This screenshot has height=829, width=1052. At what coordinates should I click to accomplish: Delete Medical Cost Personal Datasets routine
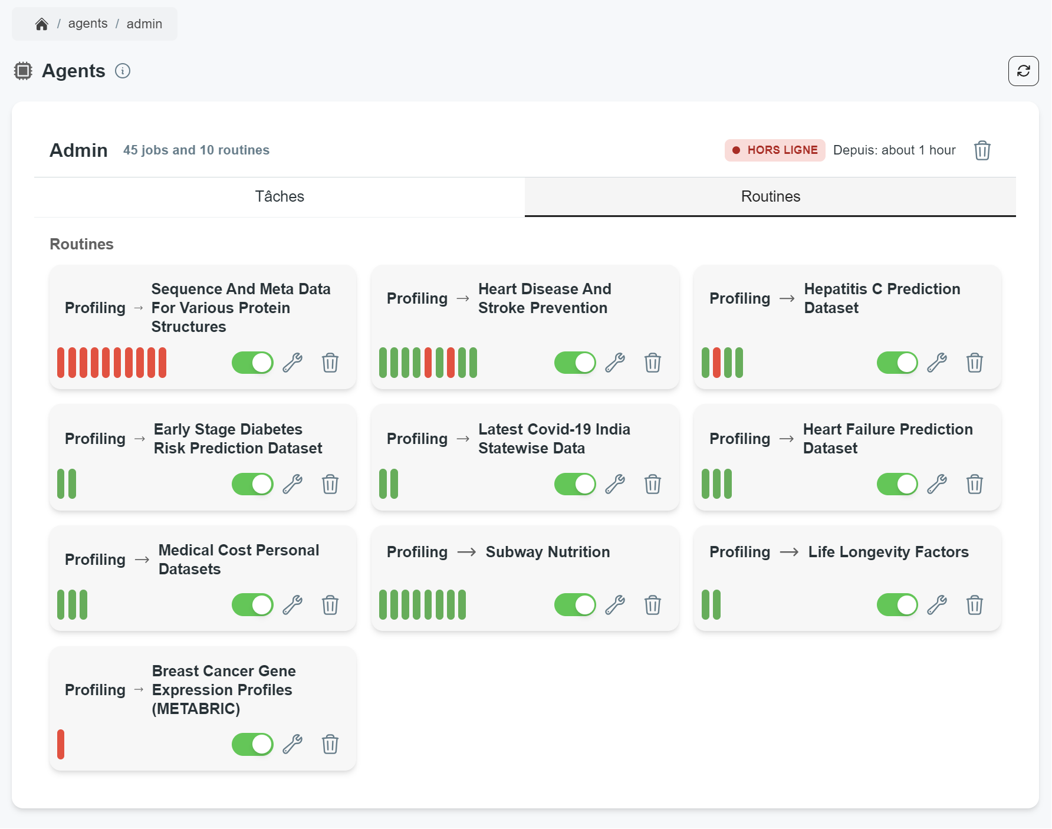[x=330, y=605]
